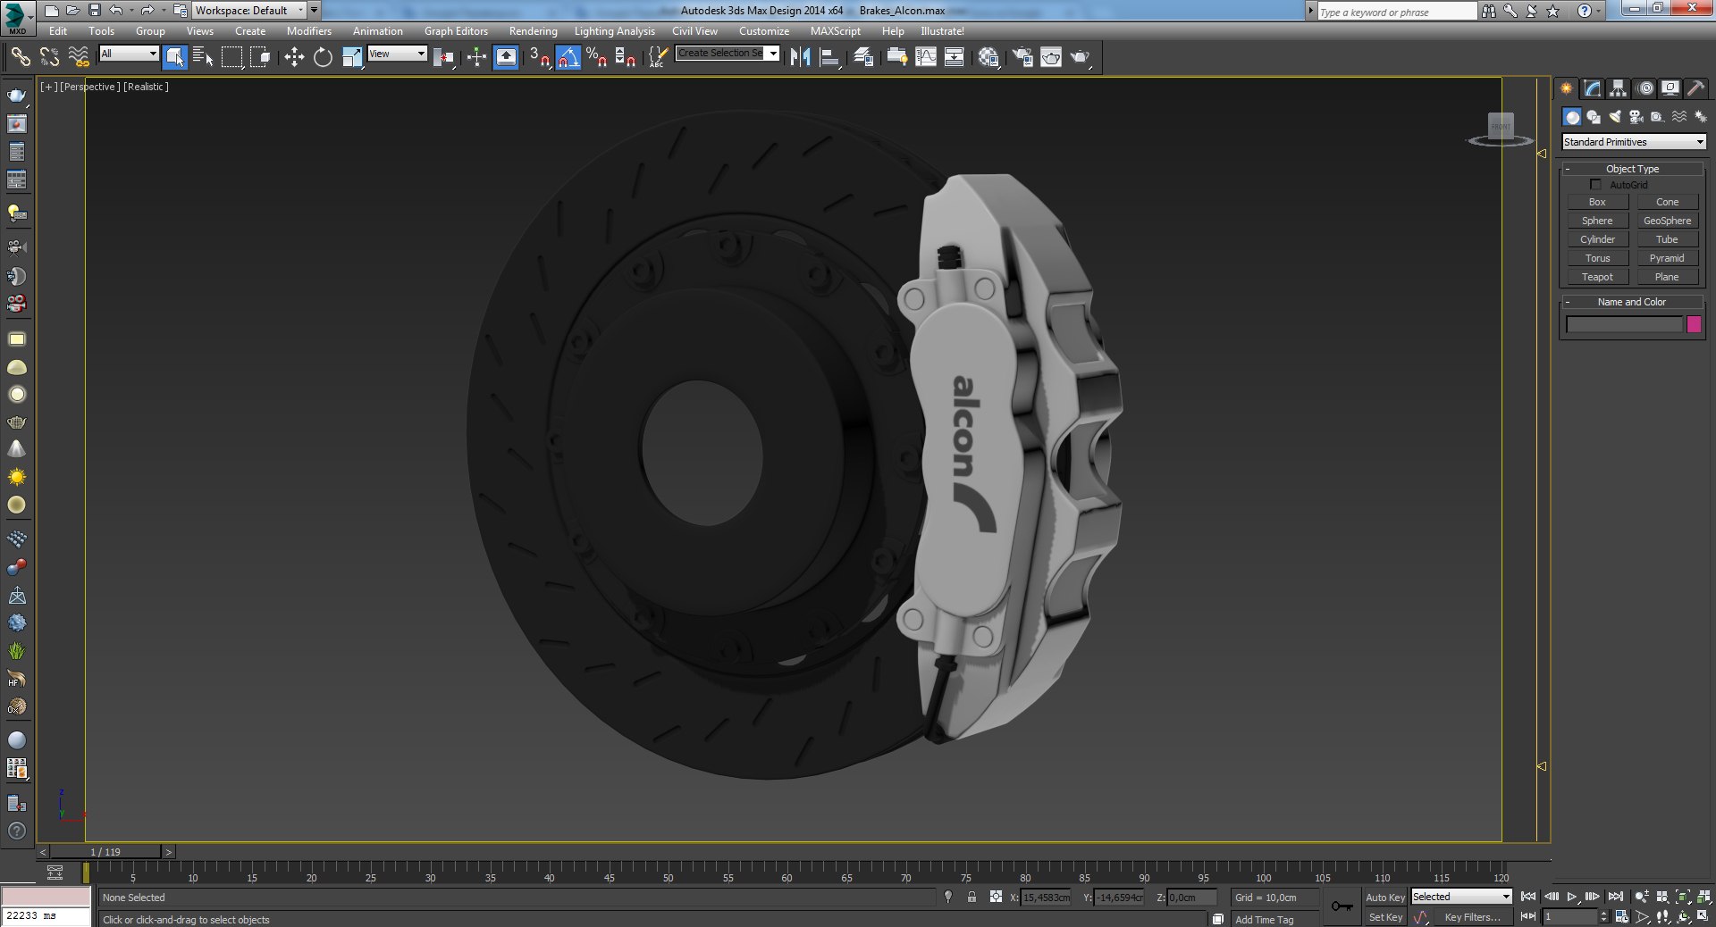Click the Bind to Space Warp icon
The width and height of the screenshot is (1716, 927).
click(x=79, y=57)
